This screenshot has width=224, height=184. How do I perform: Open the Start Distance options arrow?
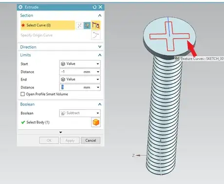[x=98, y=72]
